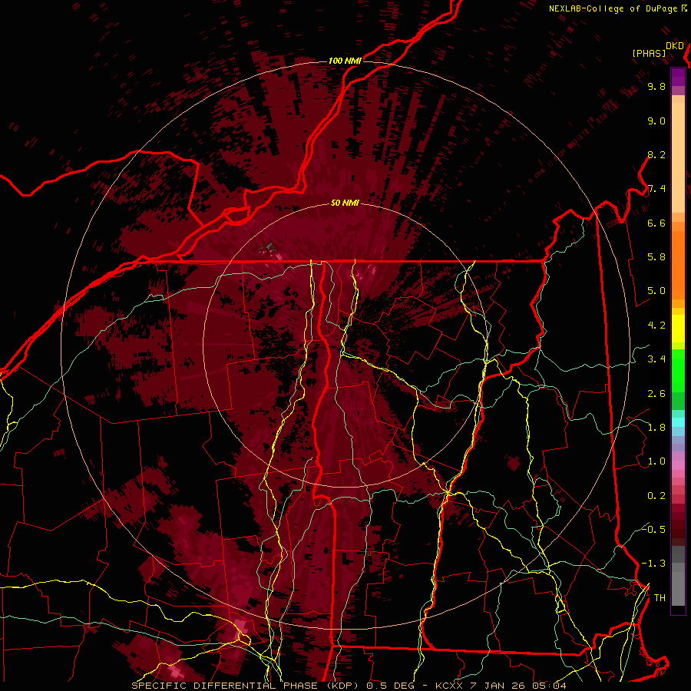691x691 pixels.
Task: Click the TH threshold label
Action: click(x=660, y=598)
